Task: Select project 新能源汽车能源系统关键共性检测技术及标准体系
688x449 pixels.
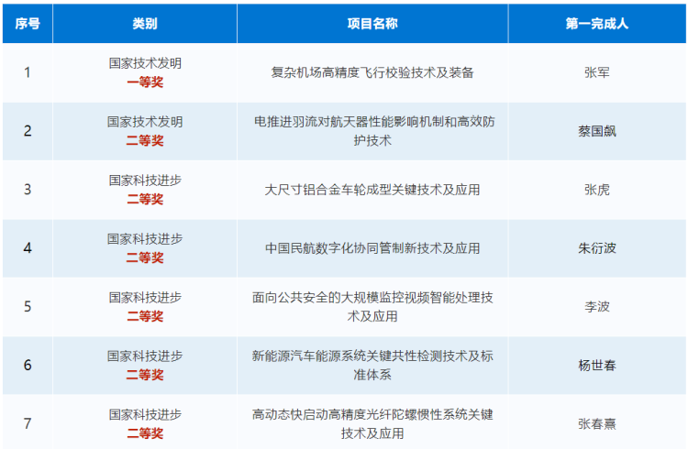Action: [x=372, y=365]
